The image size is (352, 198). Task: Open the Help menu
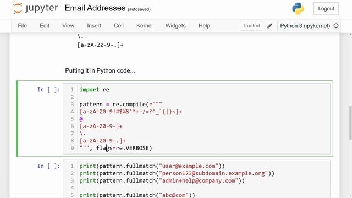[204, 26]
